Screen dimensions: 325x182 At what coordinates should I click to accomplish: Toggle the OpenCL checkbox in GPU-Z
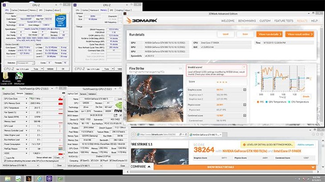pos(81,161)
